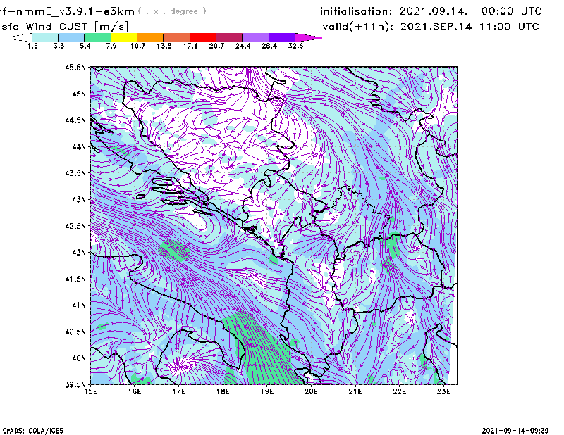Click the 20.7 colorbar value
The height and width of the screenshot is (435, 564).
click(216, 46)
